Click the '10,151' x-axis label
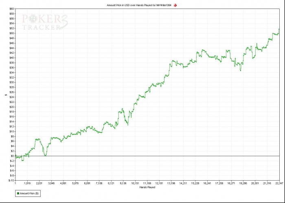 (135, 183)
